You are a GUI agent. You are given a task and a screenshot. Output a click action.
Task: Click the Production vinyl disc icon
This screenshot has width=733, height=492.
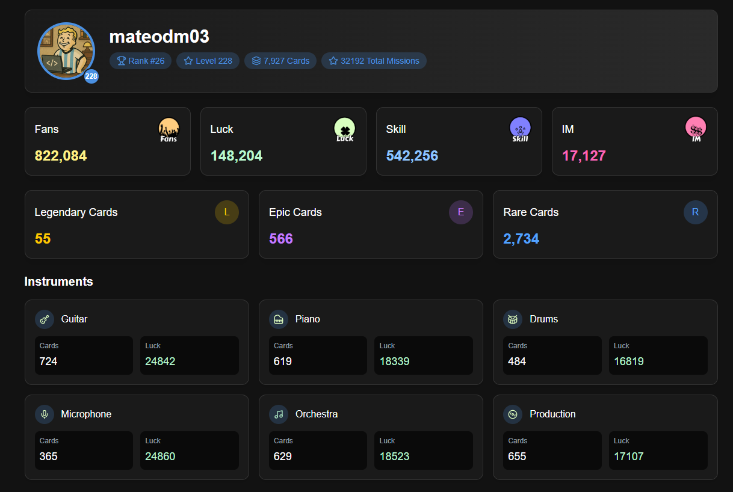(513, 414)
